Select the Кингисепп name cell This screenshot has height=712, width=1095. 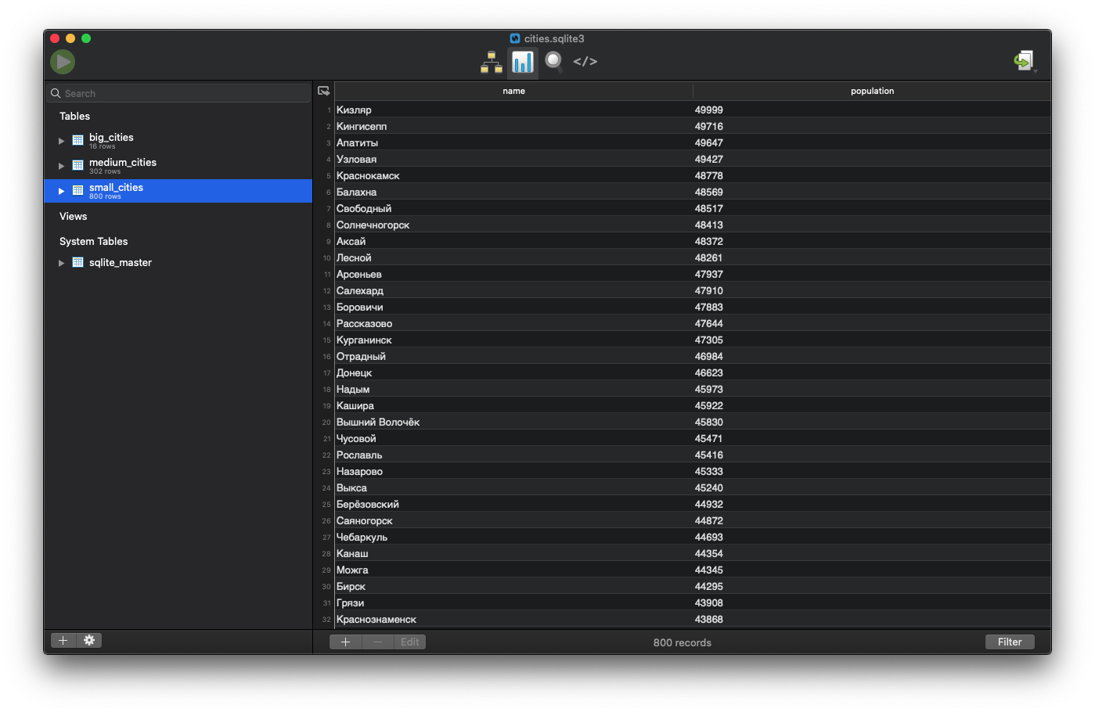(513, 126)
